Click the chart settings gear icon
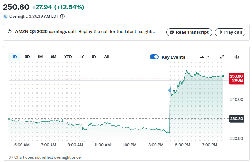 (x=237, y=57)
